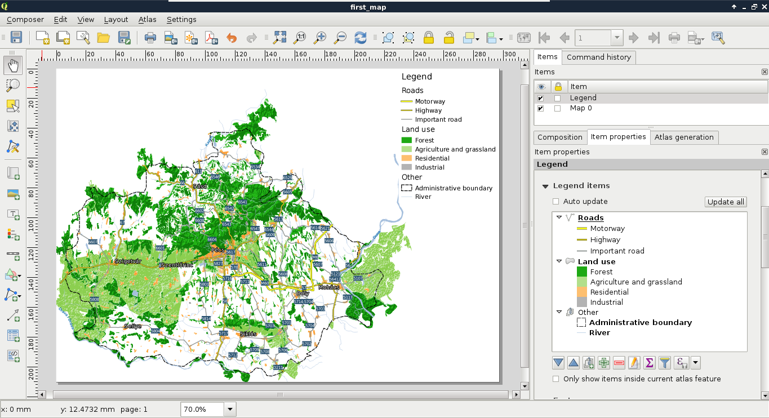Open the zoom level 70.0% dropdown
769x418 pixels.
230,410
